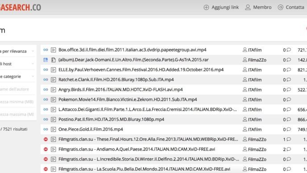Click comment bubble on Andiamo.A.Quel.Paese row
This screenshot has height=173, width=307.
[289, 149]
